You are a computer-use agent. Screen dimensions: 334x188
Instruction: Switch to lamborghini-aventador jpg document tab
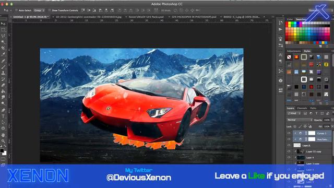click(x=88, y=17)
